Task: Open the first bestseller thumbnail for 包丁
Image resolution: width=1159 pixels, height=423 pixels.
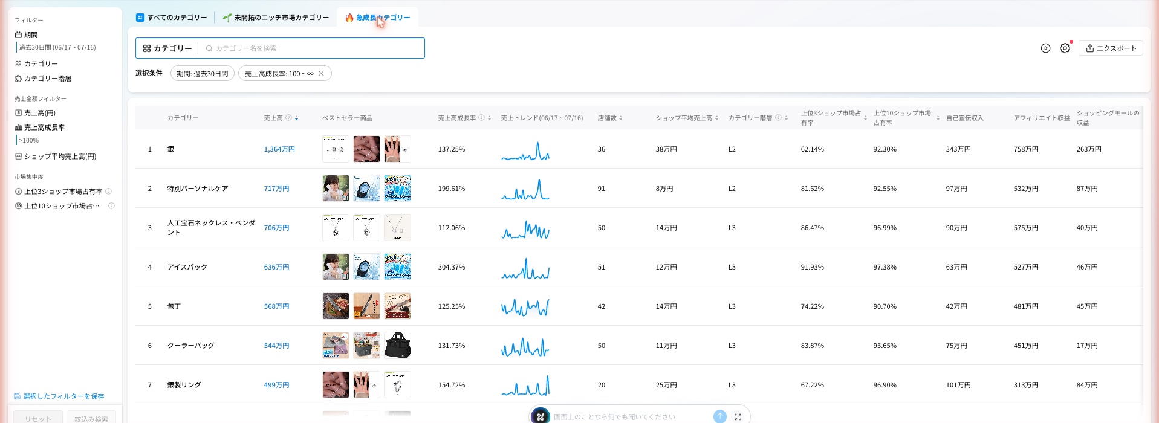Action: coord(336,306)
